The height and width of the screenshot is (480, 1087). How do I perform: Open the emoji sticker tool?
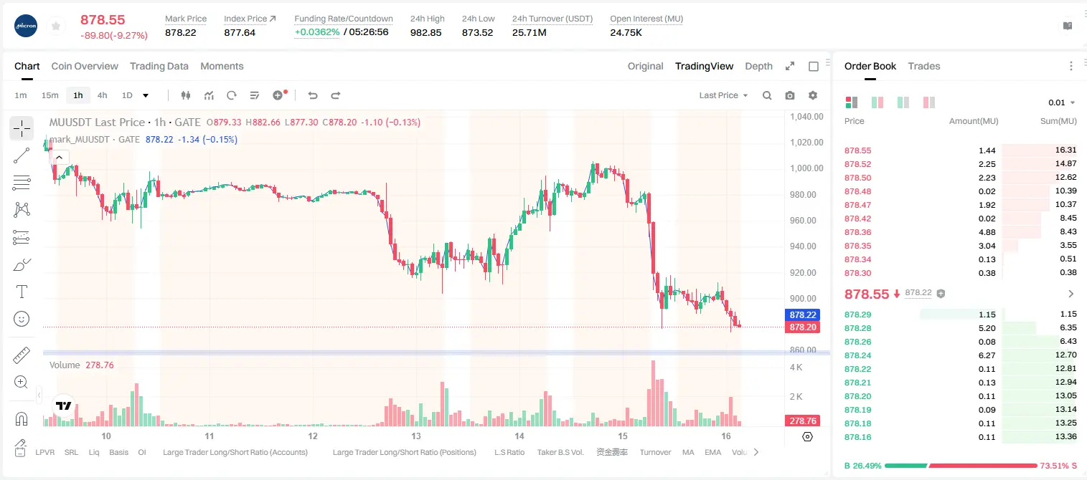[22, 319]
